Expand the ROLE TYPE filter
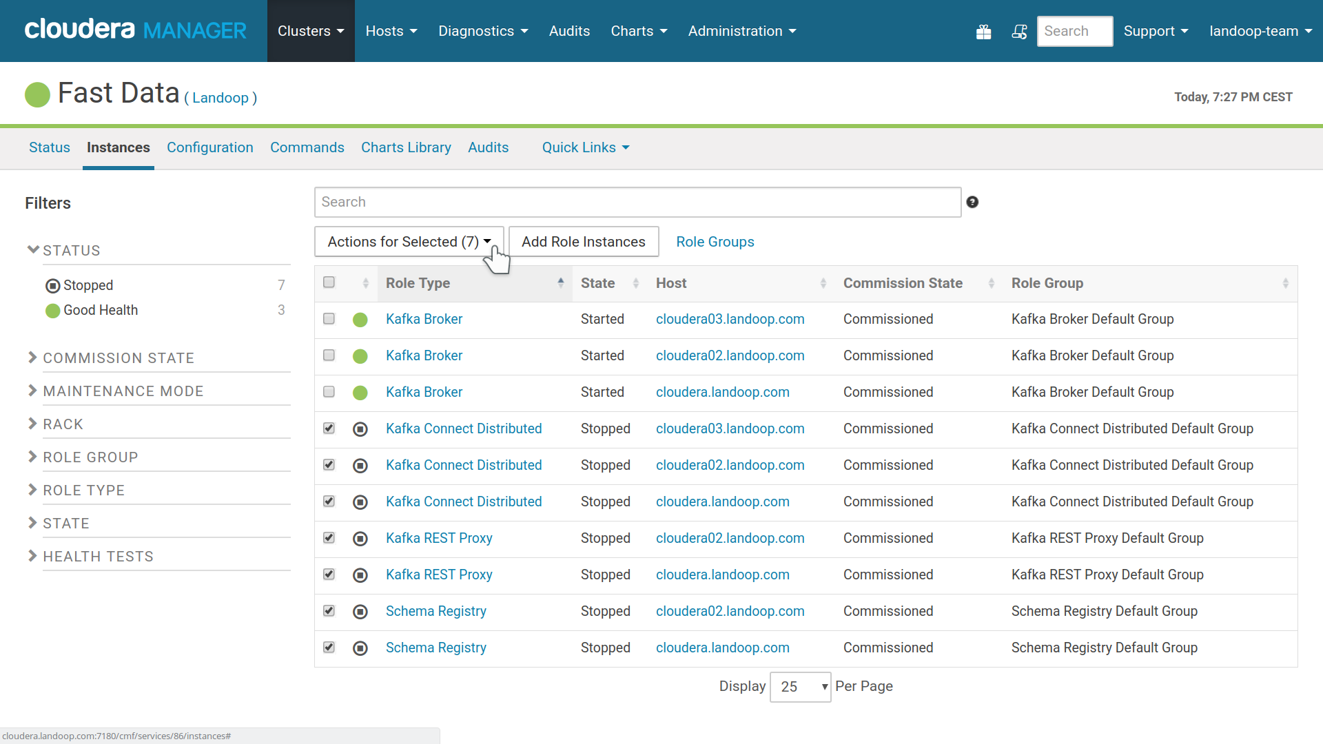 click(x=76, y=490)
